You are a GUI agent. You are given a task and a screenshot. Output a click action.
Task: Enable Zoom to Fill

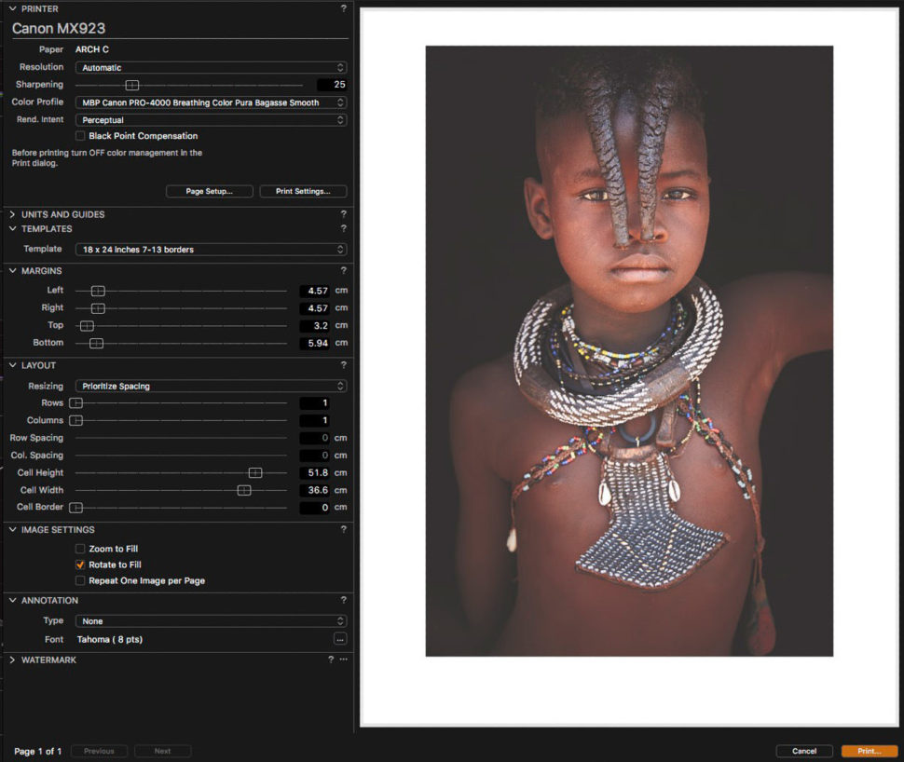[x=80, y=549]
